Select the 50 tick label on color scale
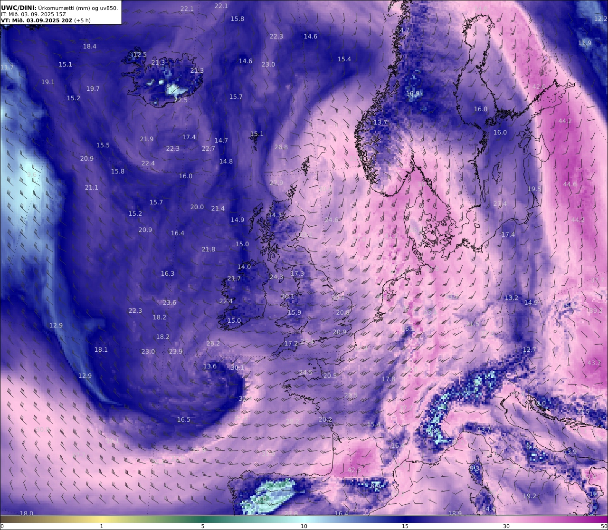 click(x=604, y=526)
